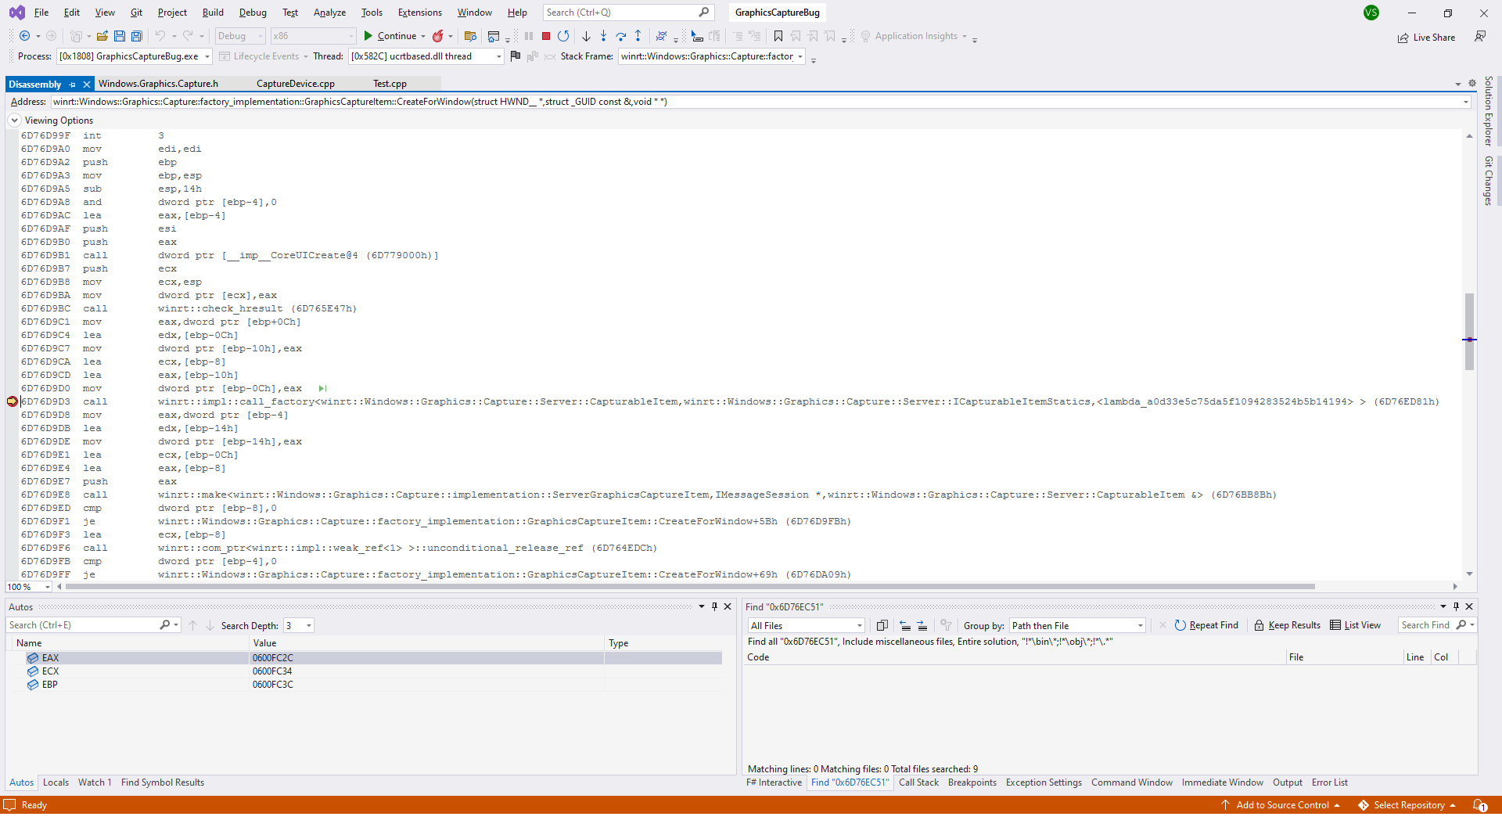Open the Feedback icon near Live Share
Image resolution: width=1502 pixels, height=831 pixels.
tap(1479, 37)
